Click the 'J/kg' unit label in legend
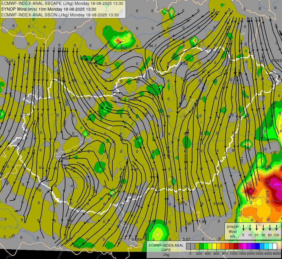Screen dimensions: 282x259 (x=166, y=255)
